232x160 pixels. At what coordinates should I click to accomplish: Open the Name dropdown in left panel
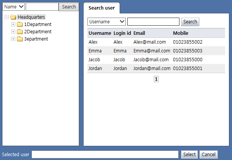(x=14, y=7)
